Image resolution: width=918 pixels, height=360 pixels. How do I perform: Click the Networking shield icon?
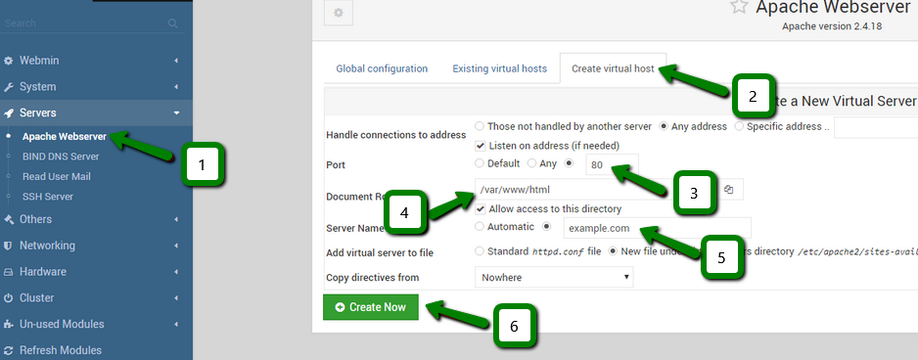click(8, 246)
